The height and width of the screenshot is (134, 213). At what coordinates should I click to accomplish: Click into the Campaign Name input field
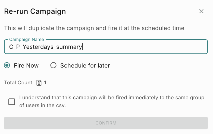coord(106,47)
